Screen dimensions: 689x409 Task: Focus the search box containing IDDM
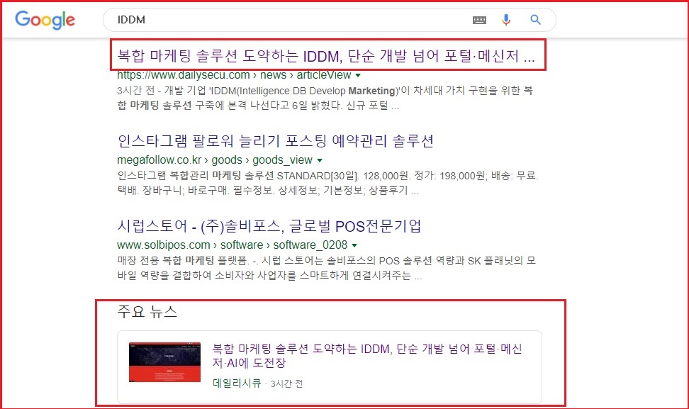click(284, 20)
